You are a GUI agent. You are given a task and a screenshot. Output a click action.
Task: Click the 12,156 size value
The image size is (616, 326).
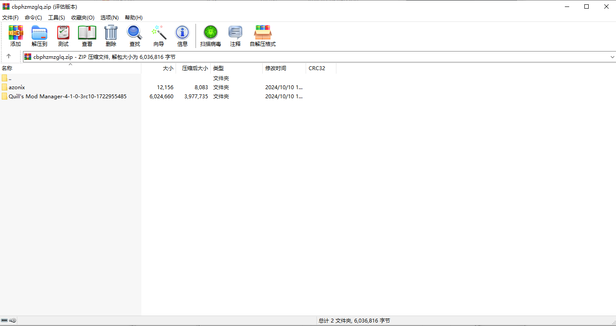coord(165,87)
